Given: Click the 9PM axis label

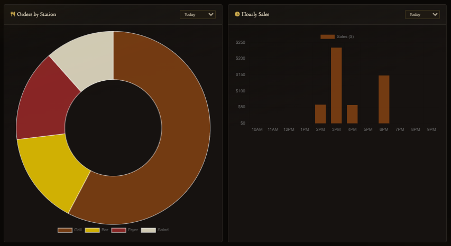Looking at the screenshot, I should 431,129.
